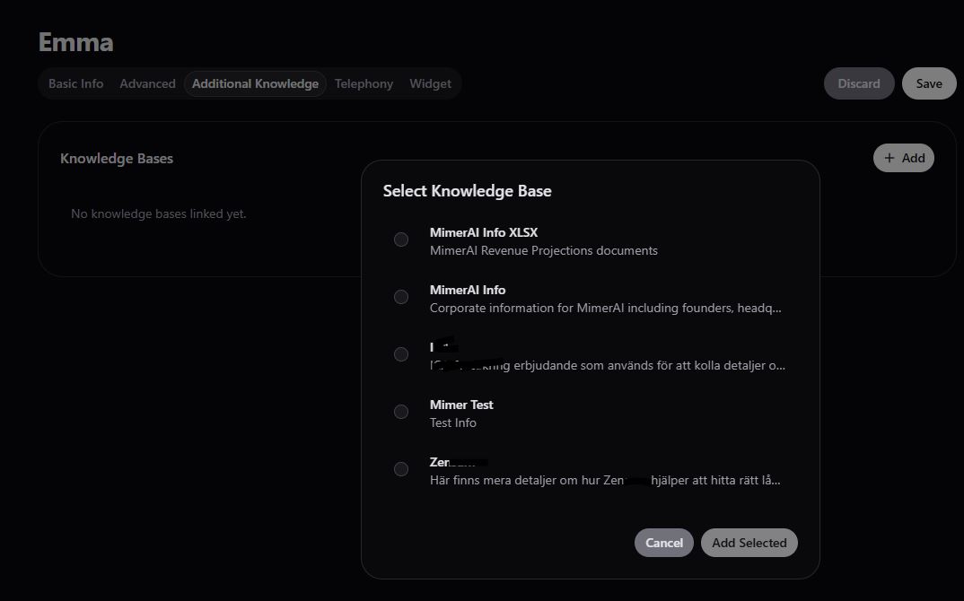Open the Advanced tab

click(147, 83)
